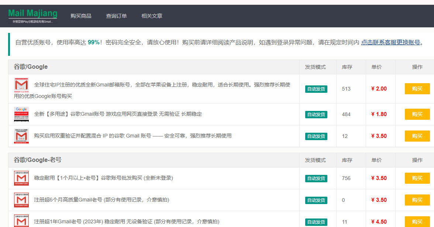Click 自动发货 badge on the ¥2.00 row
This screenshot has width=434, height=227.
(316, 89)
